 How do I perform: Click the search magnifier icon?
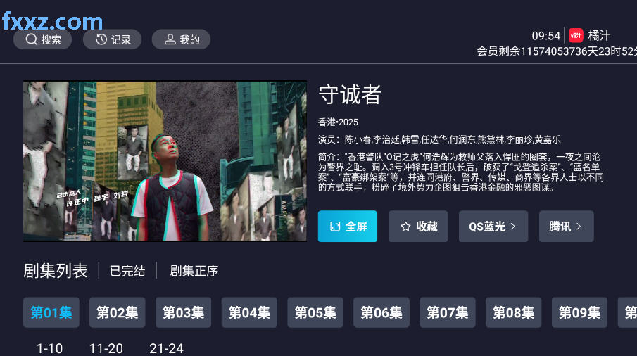click(x=31, y=39)
